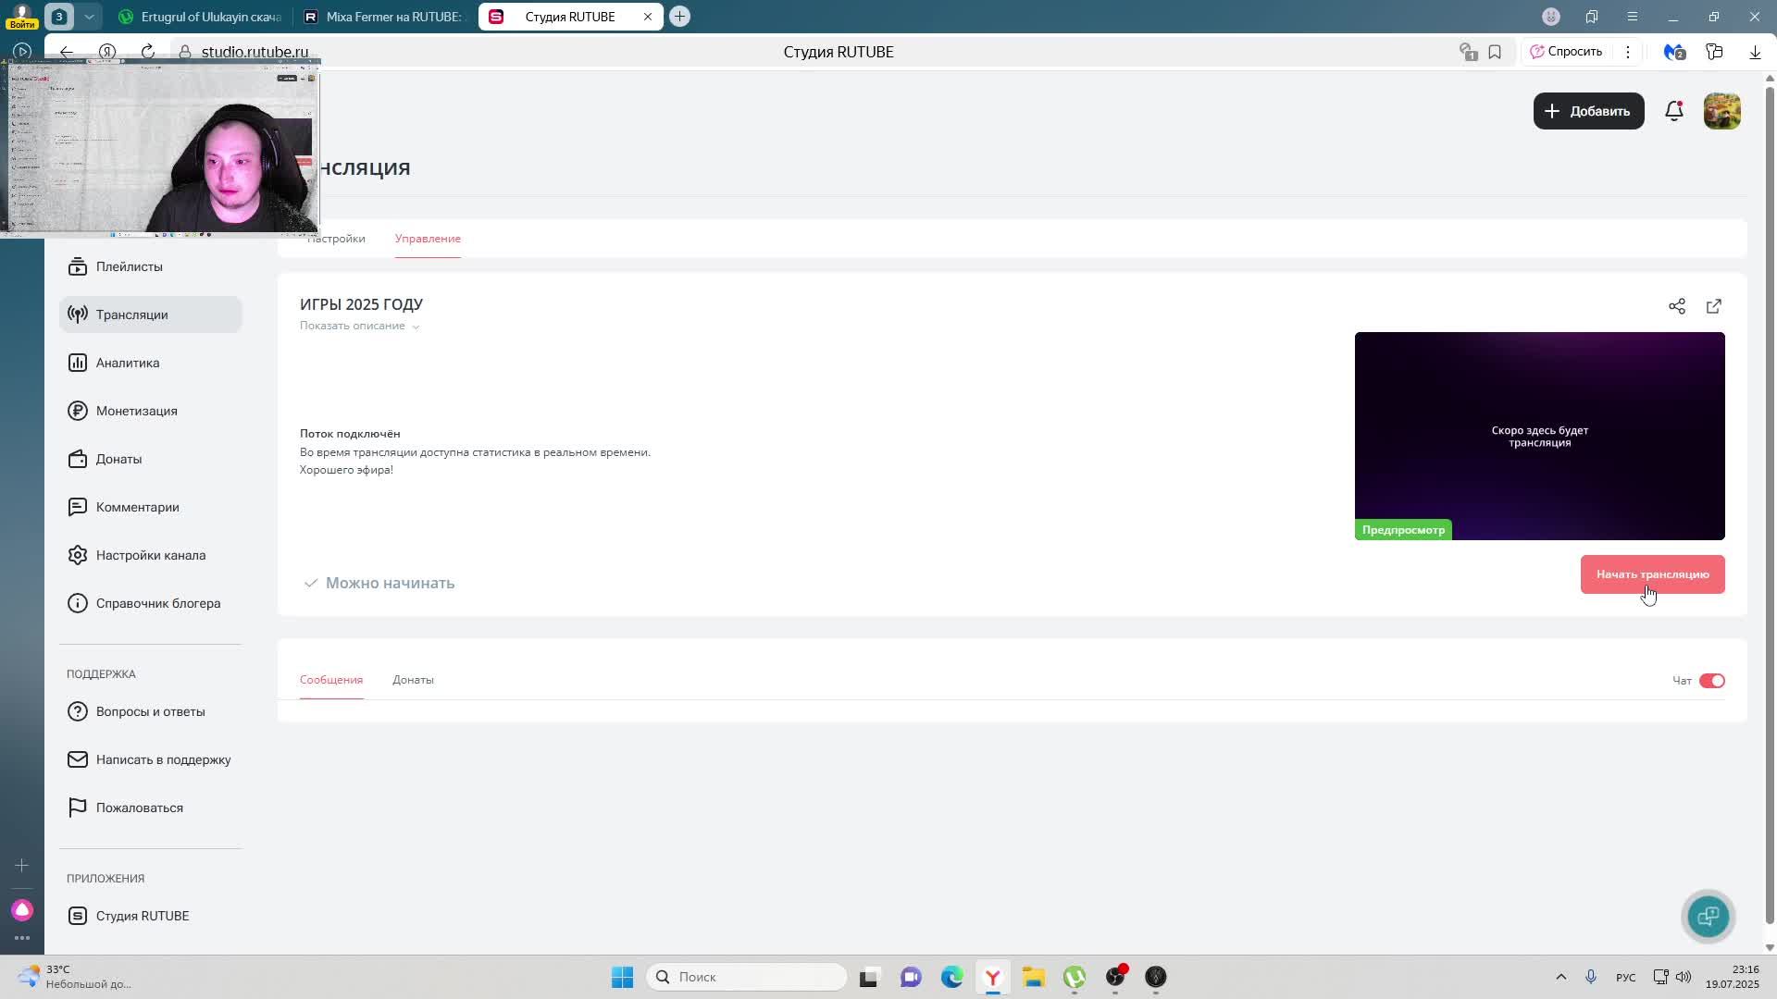Select the Управление tab
Image resolution: width=1777 pixels, height=999 pixels.
[428, 239]
